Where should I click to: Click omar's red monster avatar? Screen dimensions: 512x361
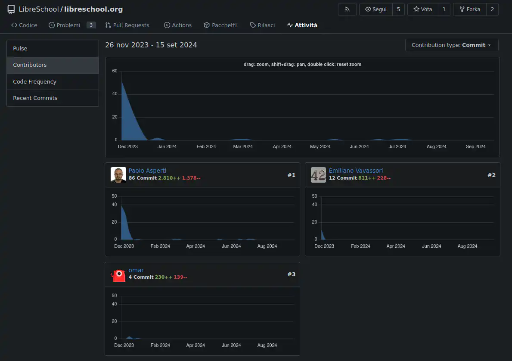(118, 274)
